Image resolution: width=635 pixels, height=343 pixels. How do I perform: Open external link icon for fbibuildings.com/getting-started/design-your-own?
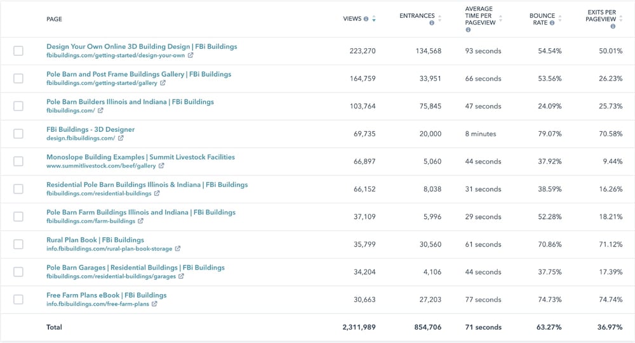(190, 56)
